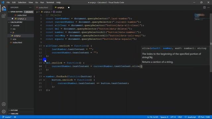
Task: Open the Edit menu
Action: coord(14,2)
